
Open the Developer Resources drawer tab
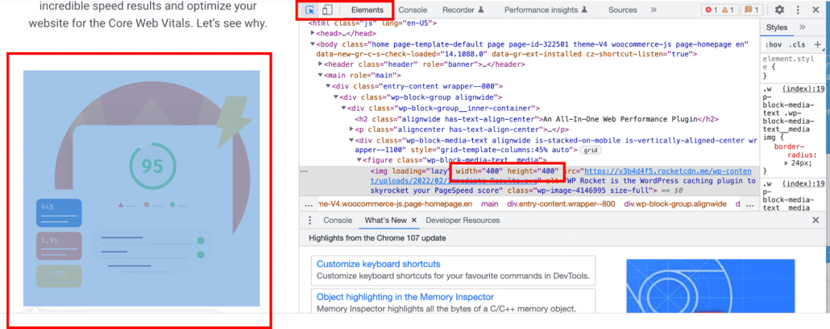[x=463, y=220]
